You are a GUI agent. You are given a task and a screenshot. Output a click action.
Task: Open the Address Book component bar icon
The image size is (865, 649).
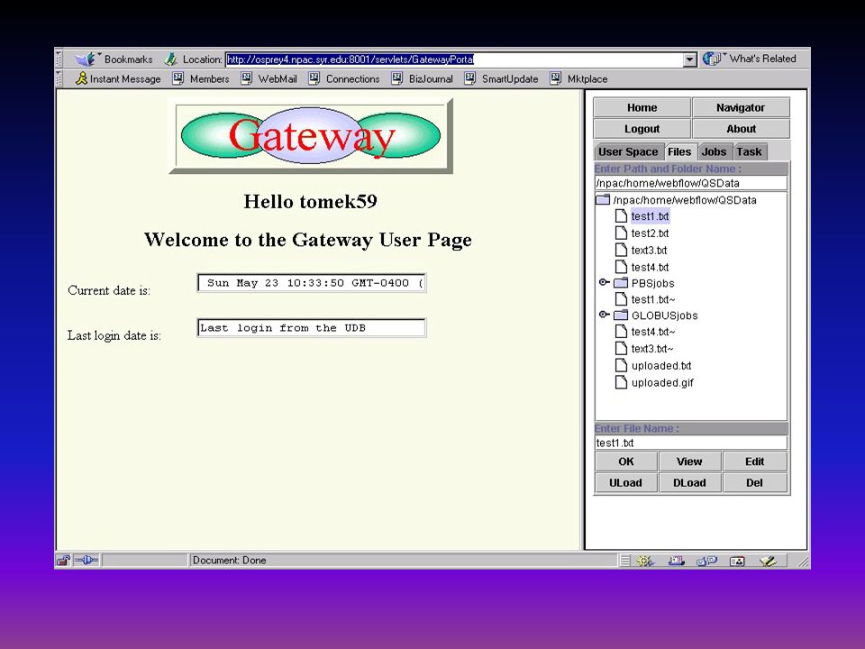coord(737,562)
